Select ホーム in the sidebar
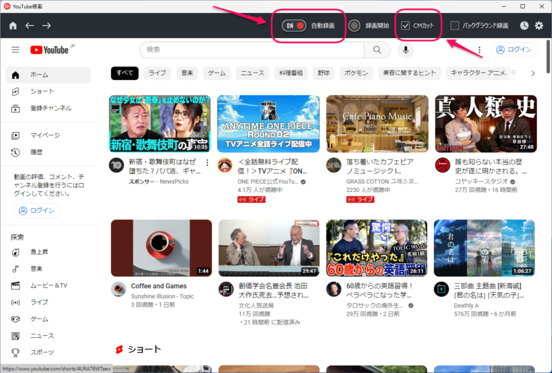 (x=48, y=75)
